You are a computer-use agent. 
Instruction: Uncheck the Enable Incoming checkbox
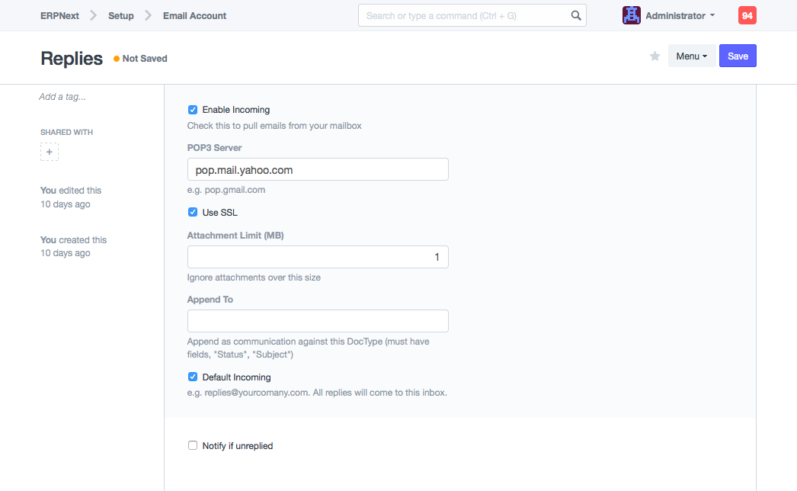click(193, 110)
